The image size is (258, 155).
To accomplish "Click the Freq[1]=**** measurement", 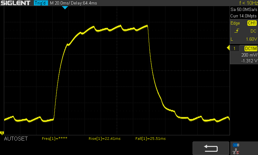I will point(55,139).
